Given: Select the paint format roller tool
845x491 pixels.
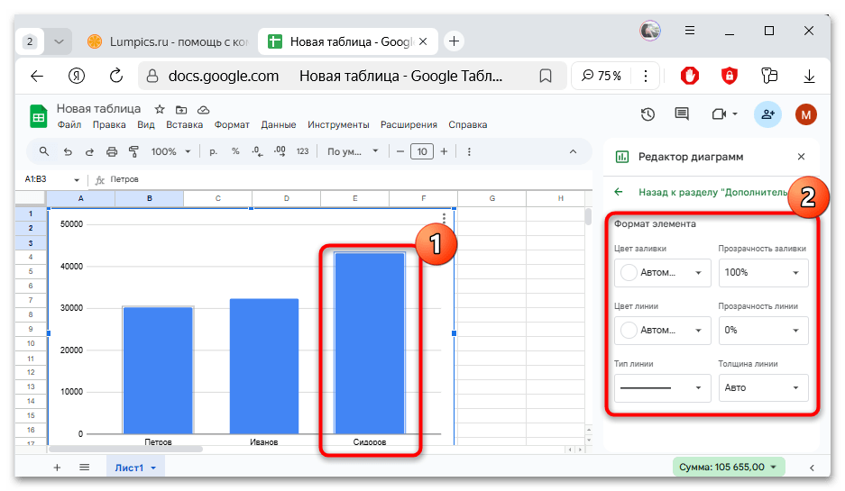Looking at the screenshot, I should (134, 151).
